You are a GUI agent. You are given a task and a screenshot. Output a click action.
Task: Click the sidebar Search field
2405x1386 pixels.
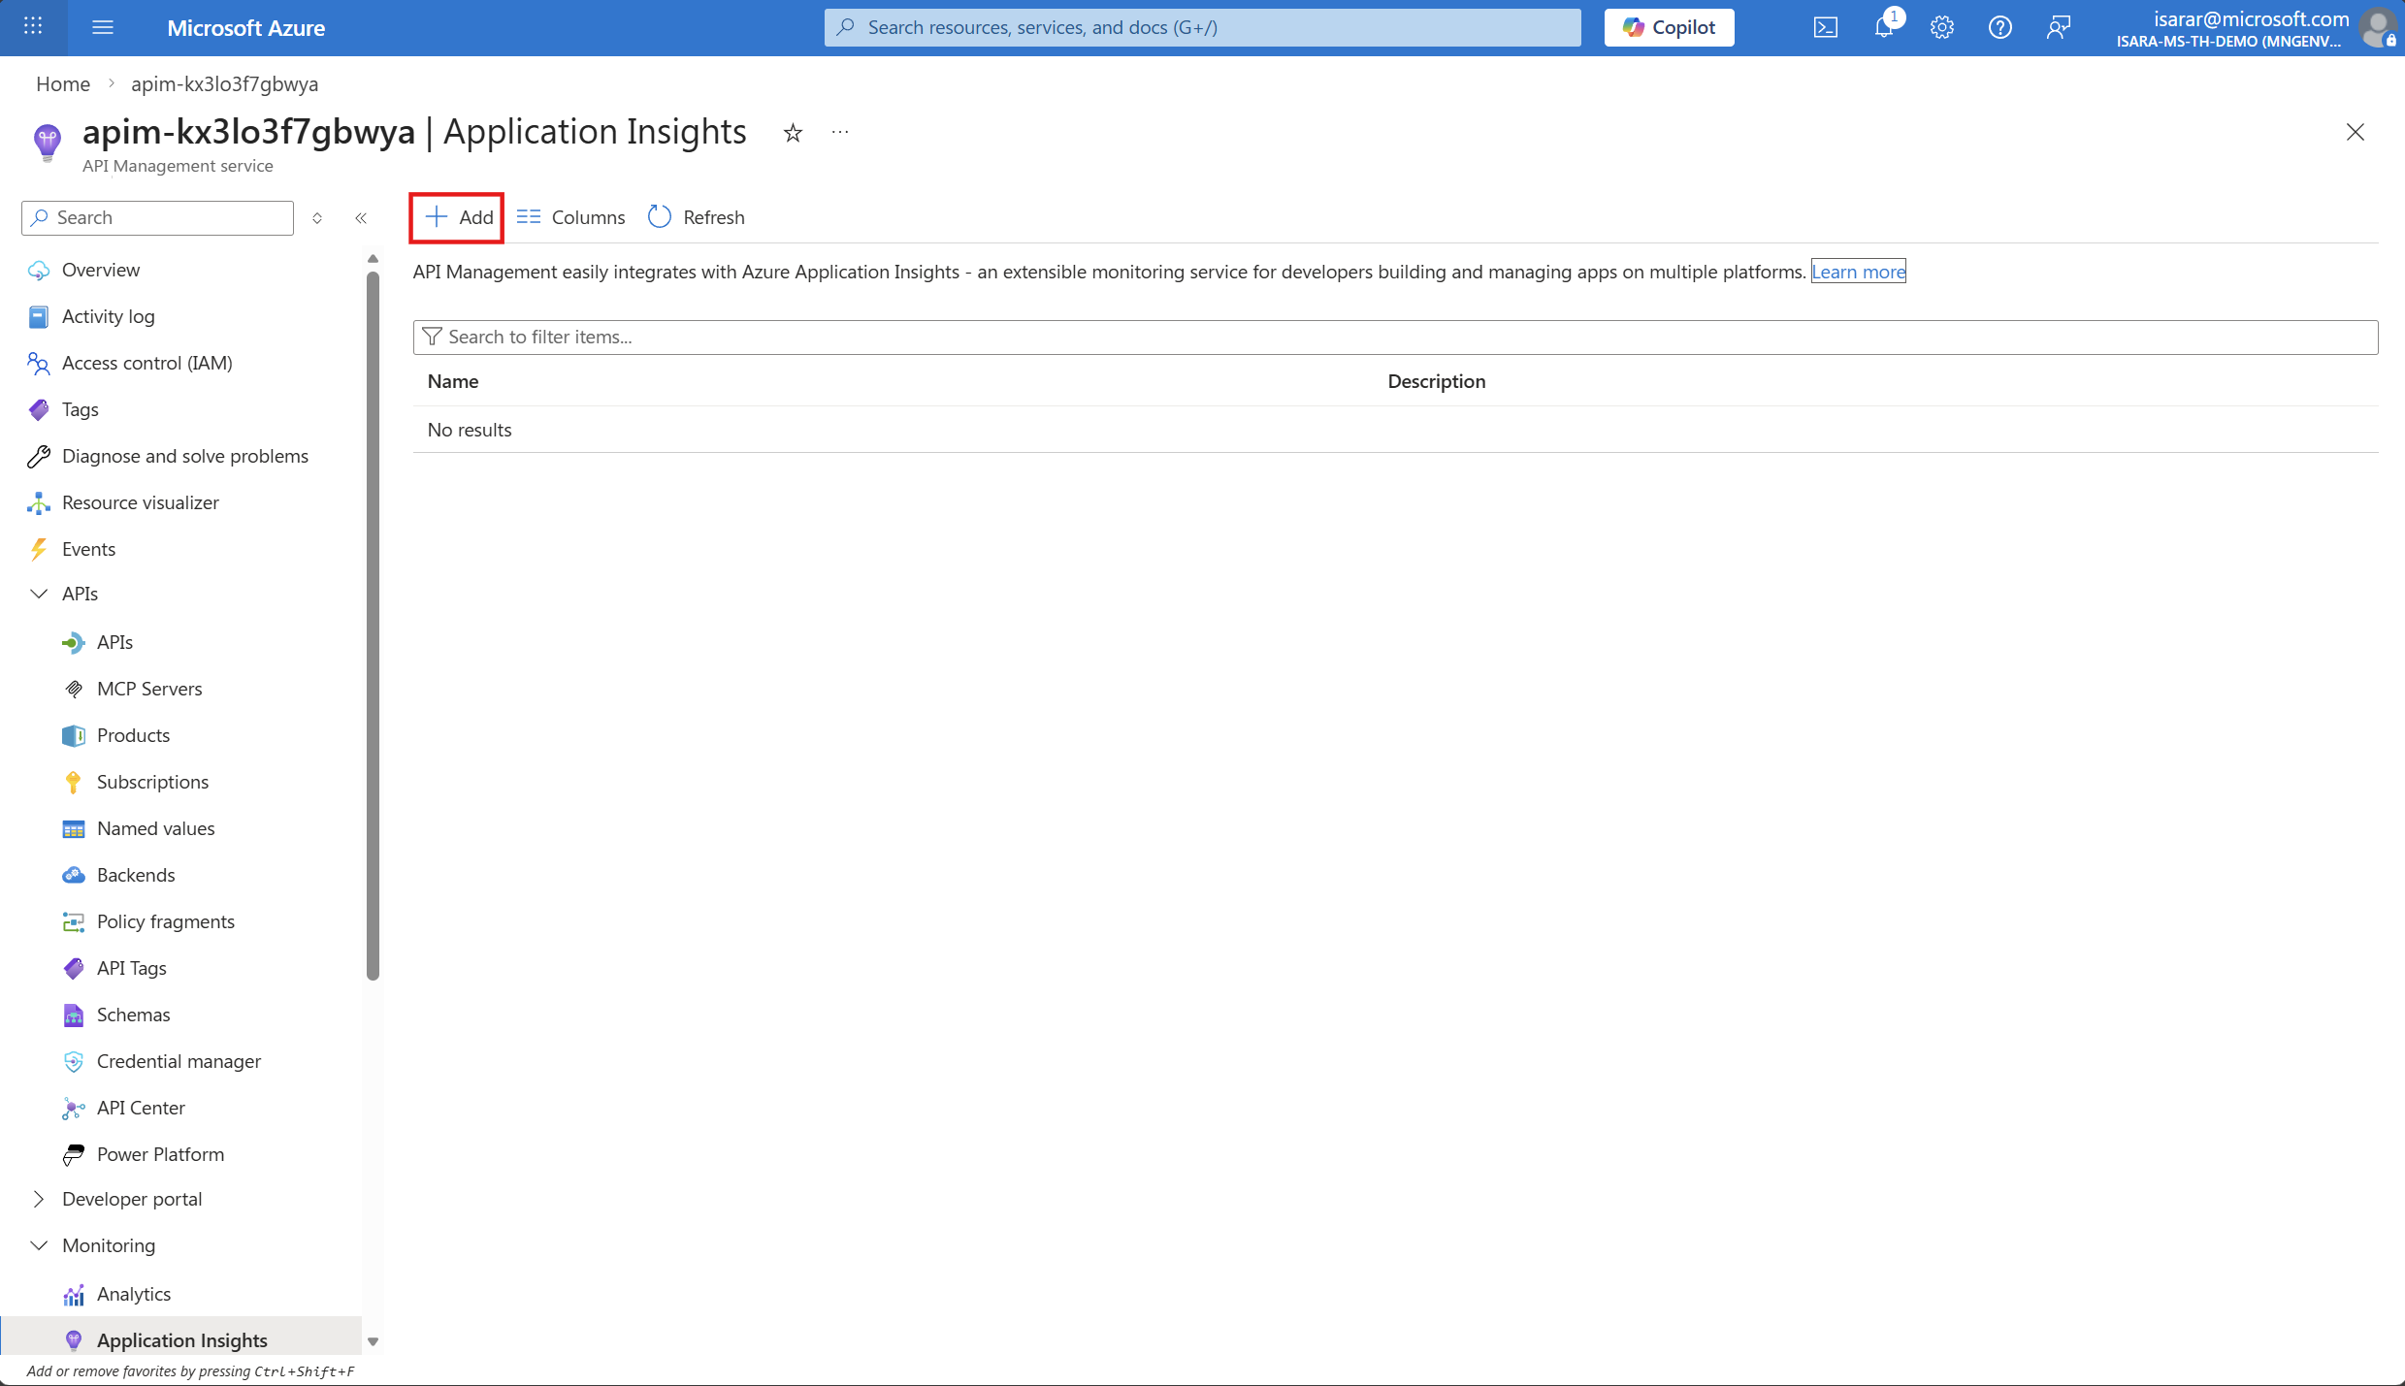click(x=157, y=217)
